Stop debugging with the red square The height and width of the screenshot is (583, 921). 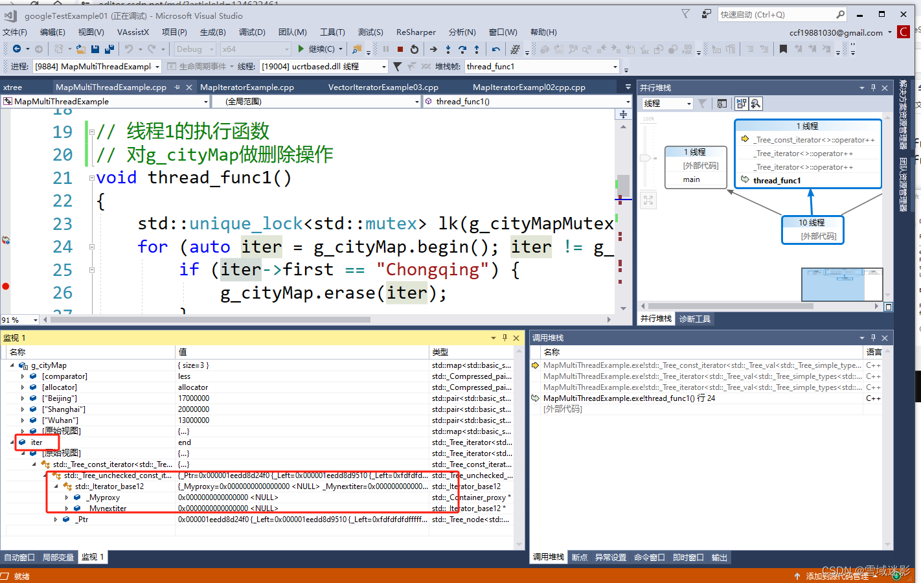point(400,49)
